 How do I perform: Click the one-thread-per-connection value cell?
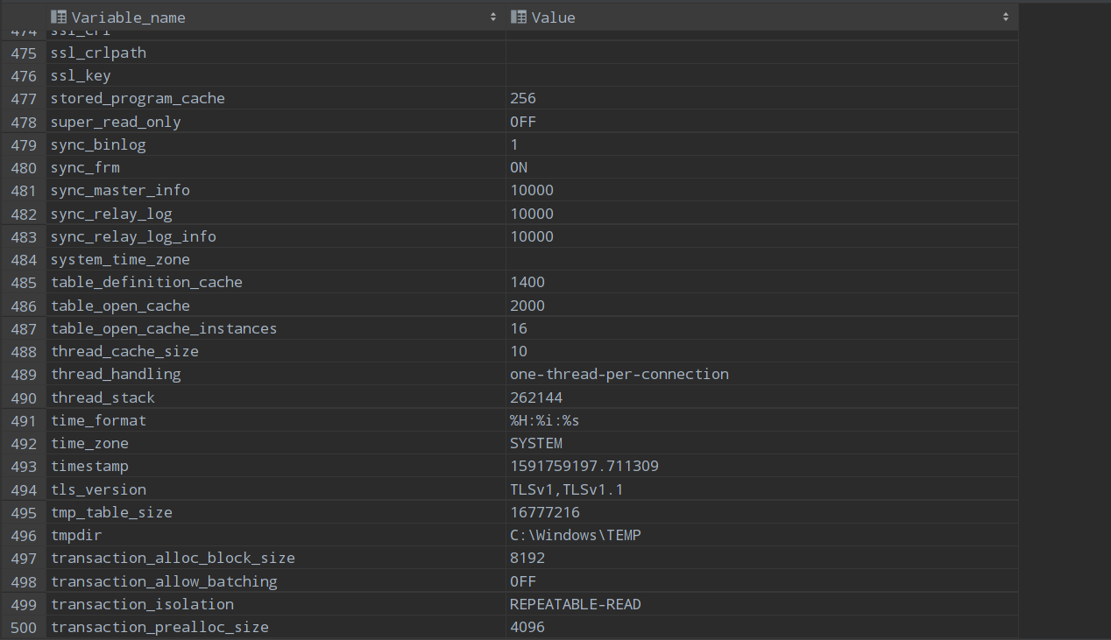pos(619,374)
